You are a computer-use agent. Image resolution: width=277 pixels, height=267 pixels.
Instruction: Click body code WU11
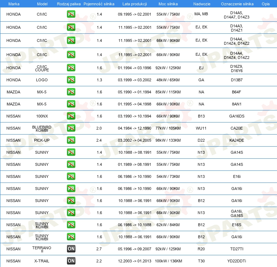[201, 128]
